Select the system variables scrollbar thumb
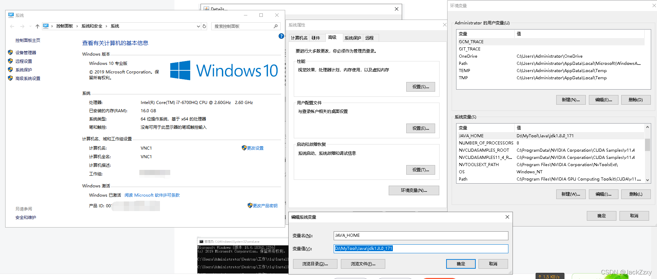The image size is (657, 279). coord(647,145)
